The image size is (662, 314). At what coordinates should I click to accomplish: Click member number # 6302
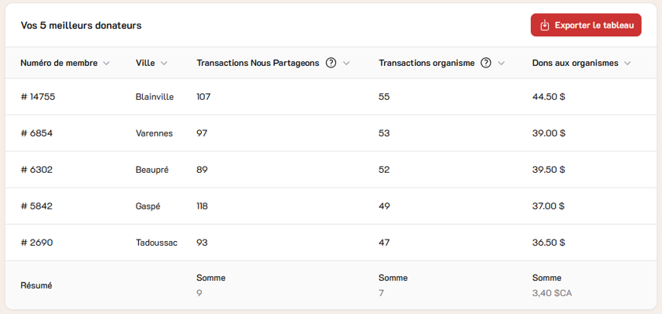coord(37,170)
